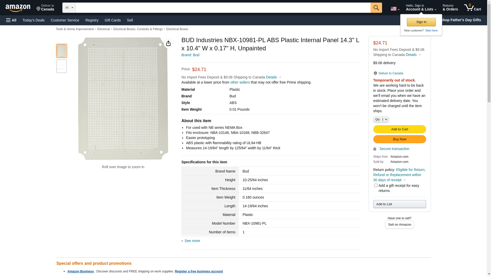Open the All hamburger menu
This screenshot has width=491, height=276.
click(11, 20)
